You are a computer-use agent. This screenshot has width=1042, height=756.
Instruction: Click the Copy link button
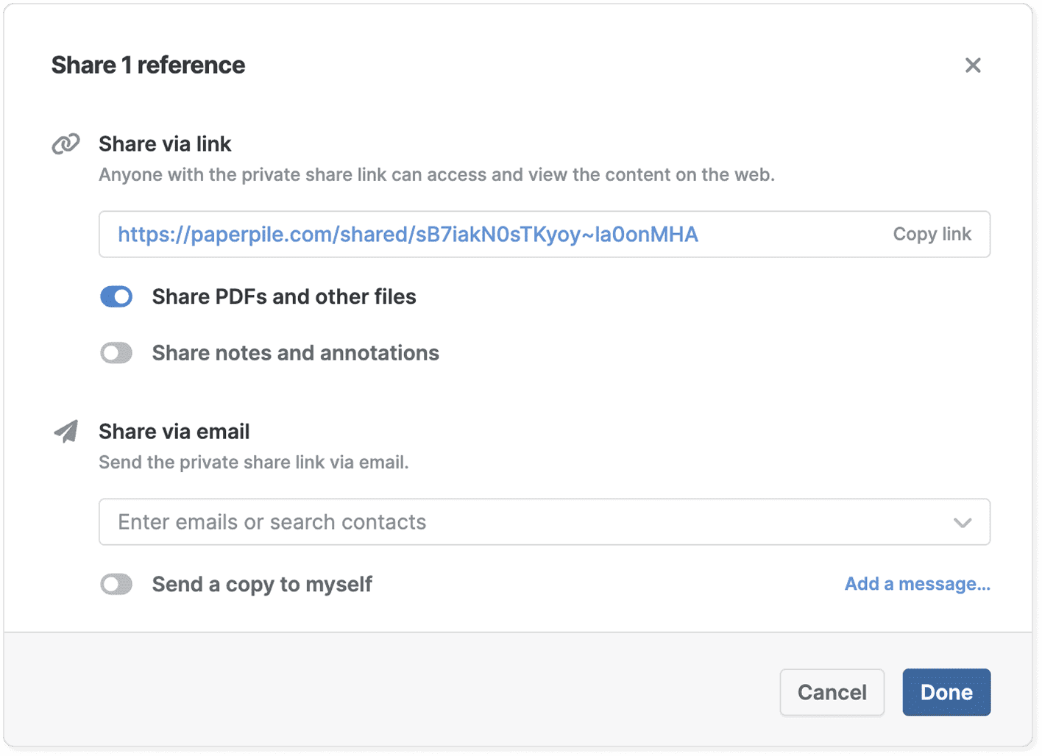click(x=932, y=235)
